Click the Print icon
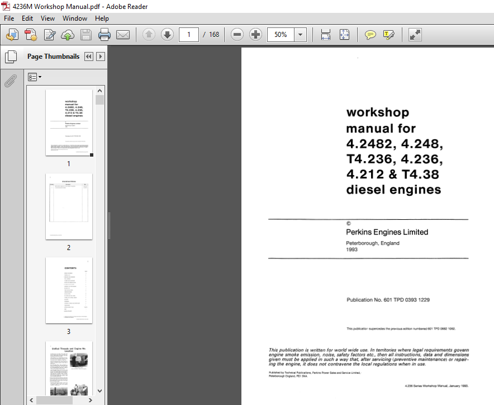The image size is (494, 405). click(104, 35)
